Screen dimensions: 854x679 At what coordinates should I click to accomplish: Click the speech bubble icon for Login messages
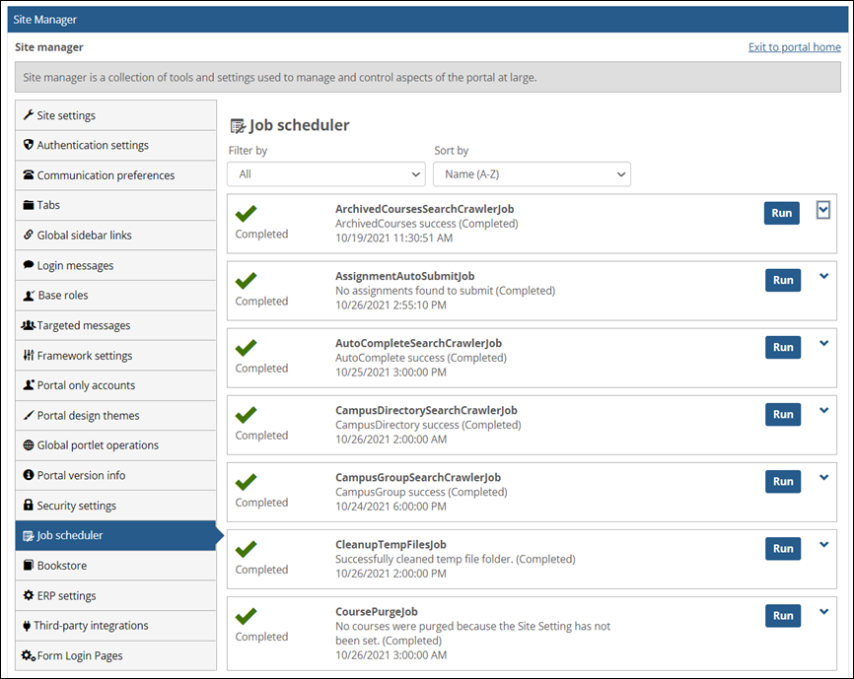tap(29, 265)
